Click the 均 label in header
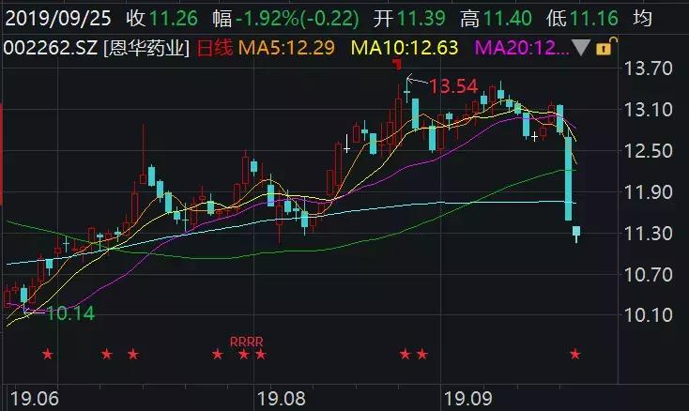The width and height of the screenshot is (689, 411). coord(642,19)
